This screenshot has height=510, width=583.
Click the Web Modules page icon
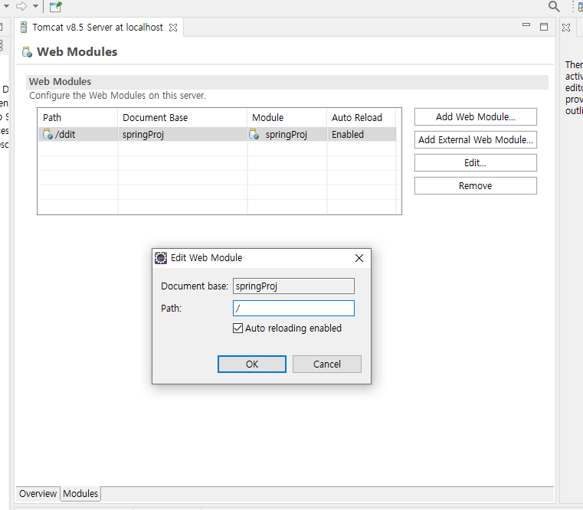pos(27,52)
